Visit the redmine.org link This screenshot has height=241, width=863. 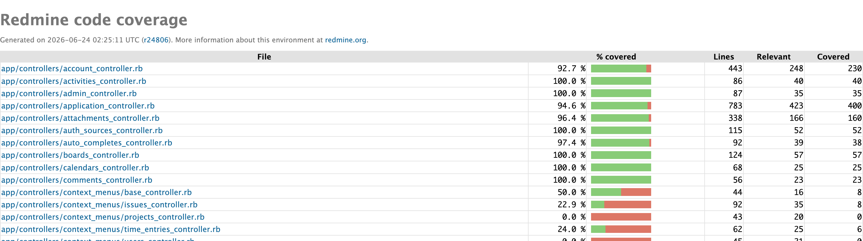[345, 40]
